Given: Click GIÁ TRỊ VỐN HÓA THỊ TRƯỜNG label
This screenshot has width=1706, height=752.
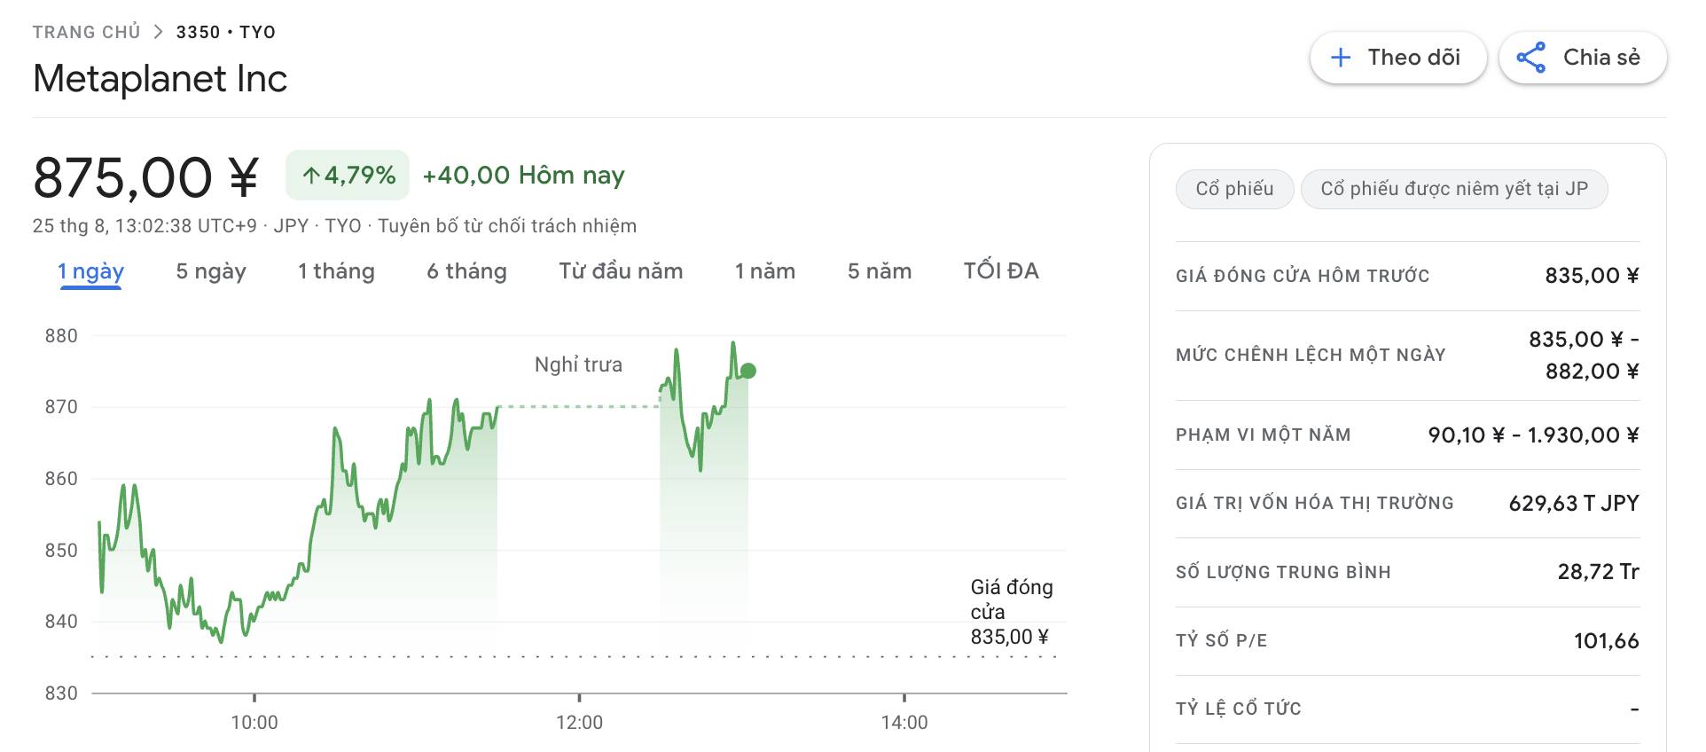Looking at the screenshot, I should pyautogui.click(x=1315, y=503).
